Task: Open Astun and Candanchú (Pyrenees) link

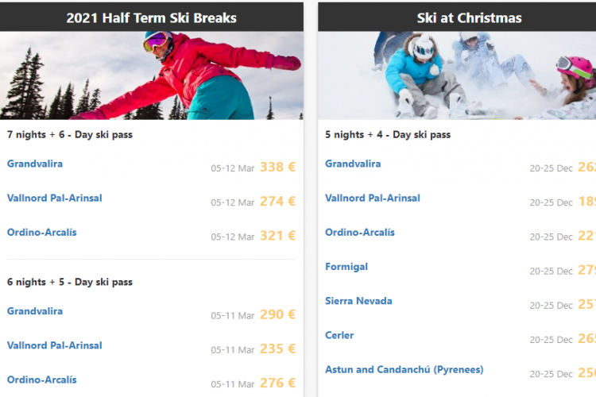Action: coord(404,369)
